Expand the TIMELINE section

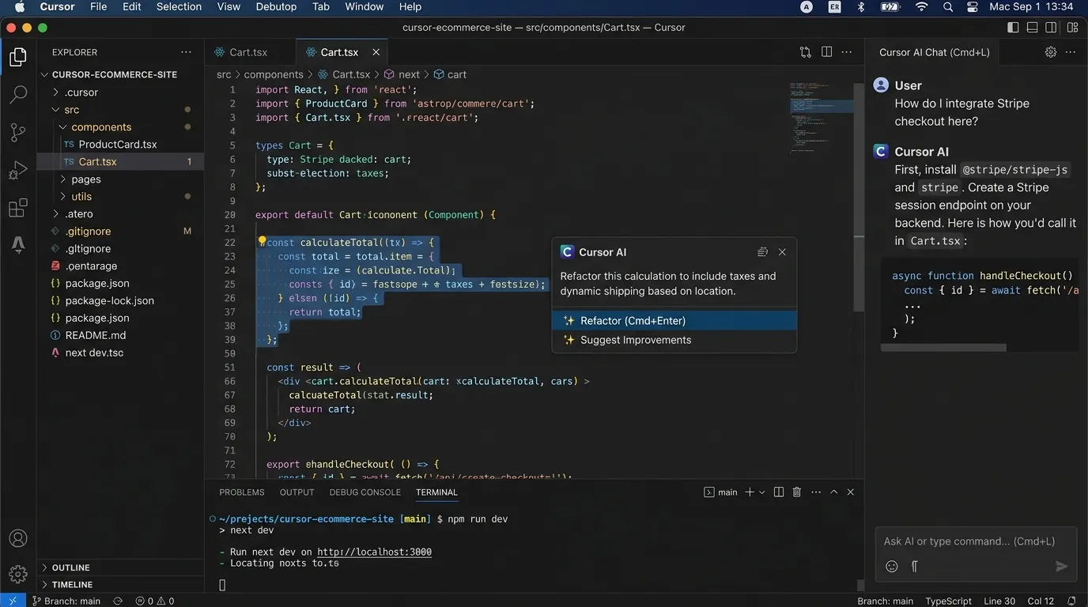[x=120, y=584]
